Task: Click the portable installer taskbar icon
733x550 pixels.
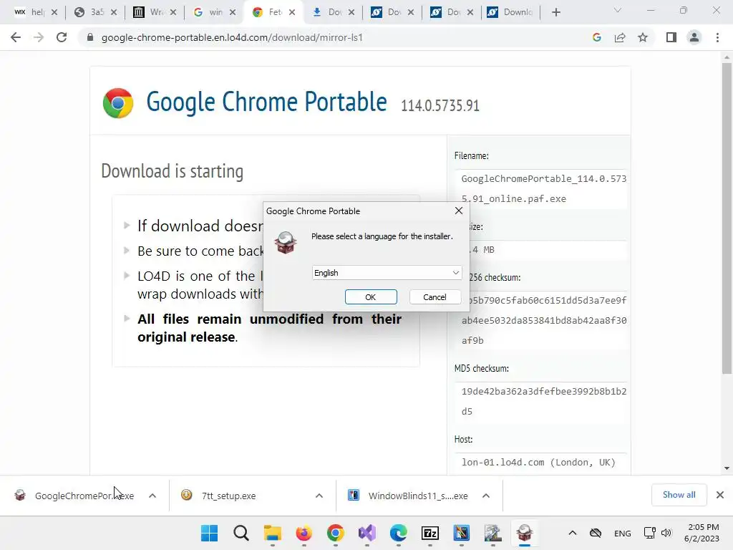Action: [524, 533]
